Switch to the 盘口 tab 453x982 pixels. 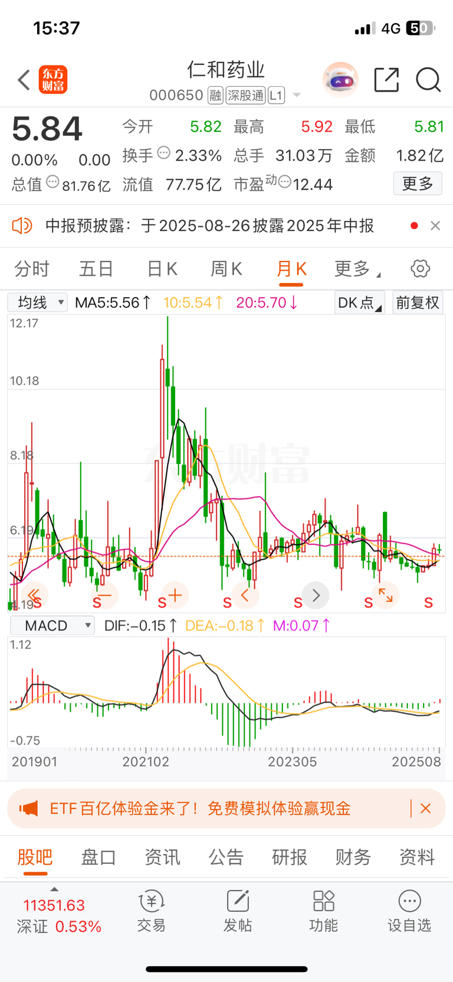click(x=99, y=857)
